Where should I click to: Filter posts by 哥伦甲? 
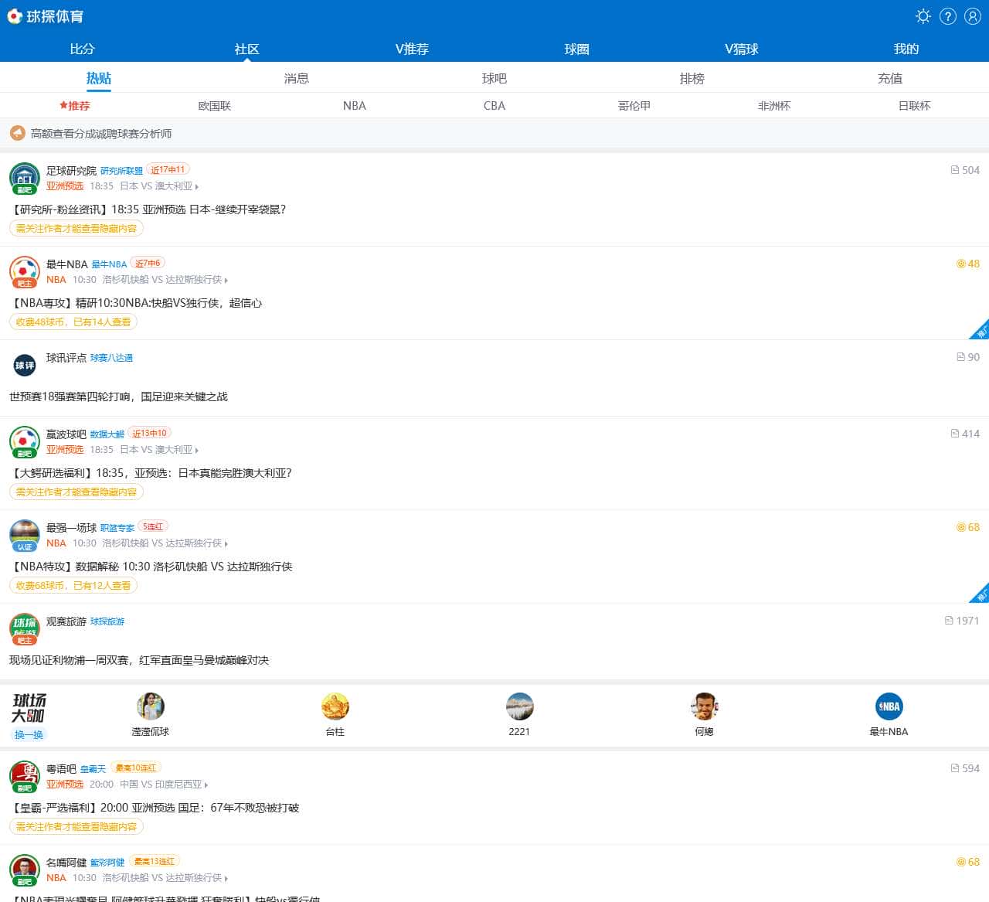(x=634, y=106)
